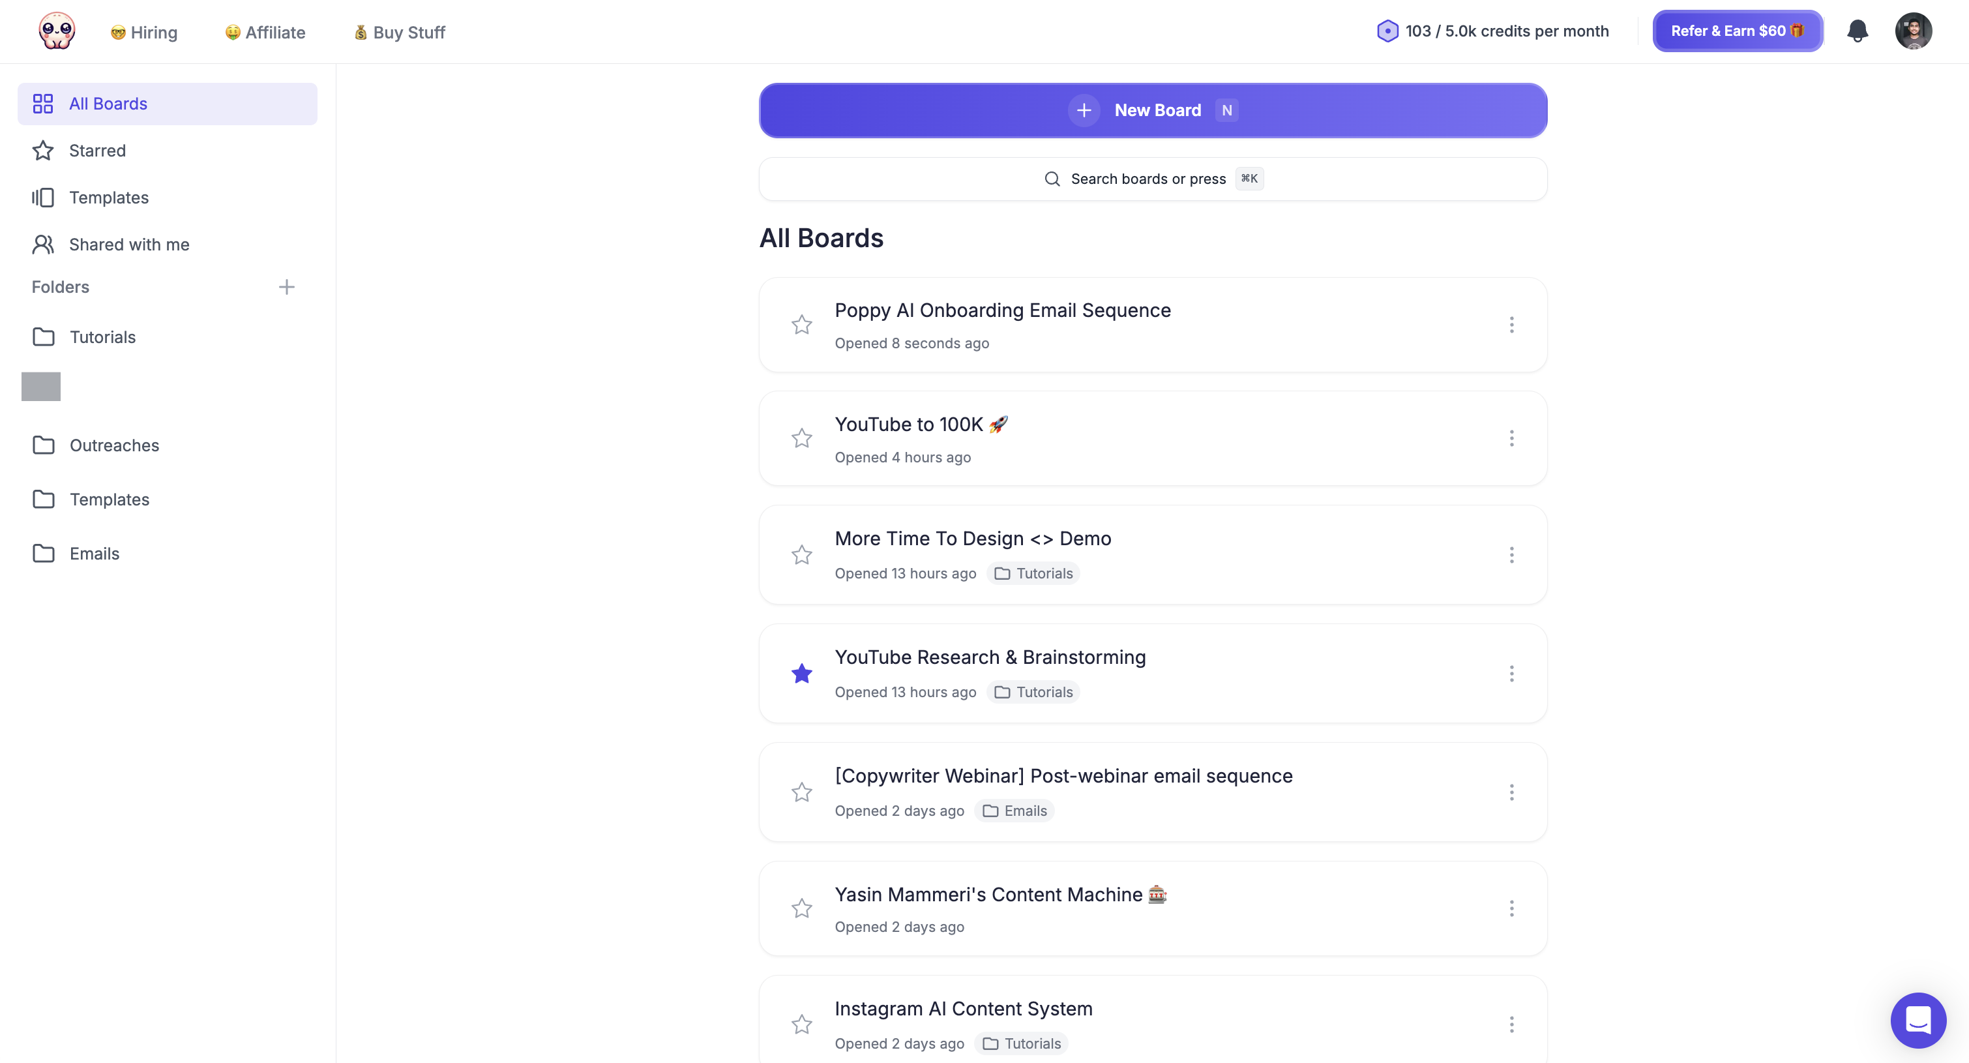Add a new folder with plus icon

287,287
